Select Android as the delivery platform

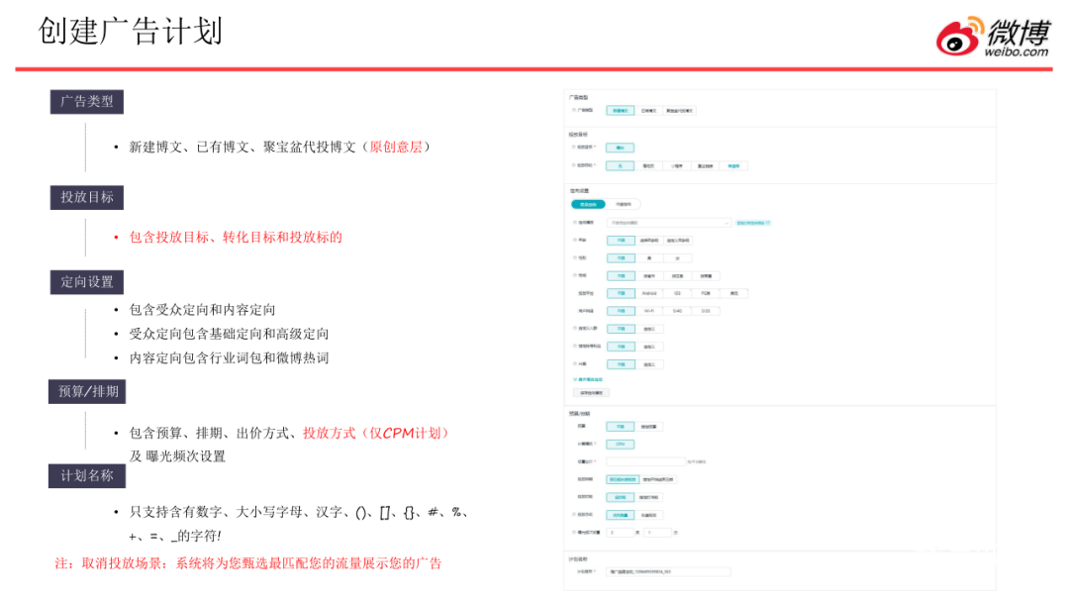pos(649,293)
